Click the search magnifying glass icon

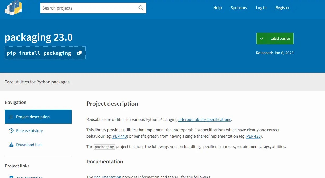tap(141, 8)
